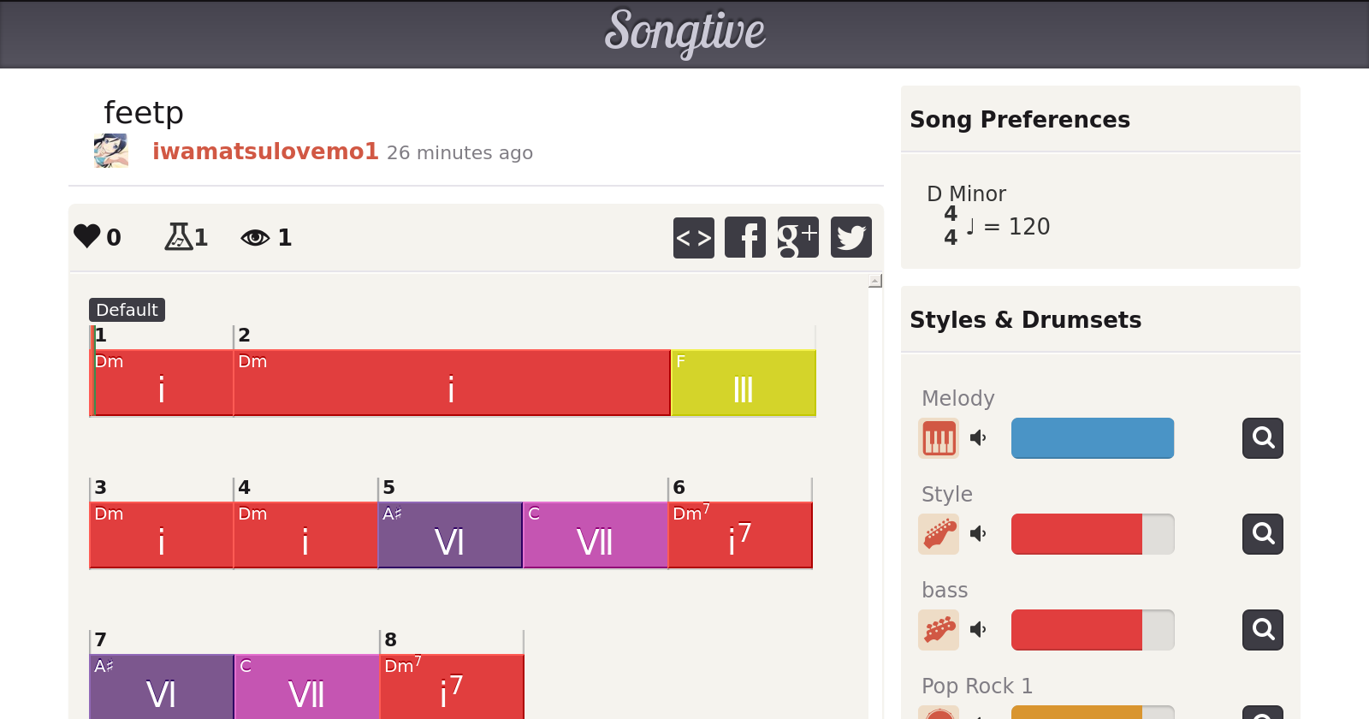Open the iwamatsulovemo1 user profile link
The width and height of the screenshot is (1369, 719).
(x=265, y=152)
